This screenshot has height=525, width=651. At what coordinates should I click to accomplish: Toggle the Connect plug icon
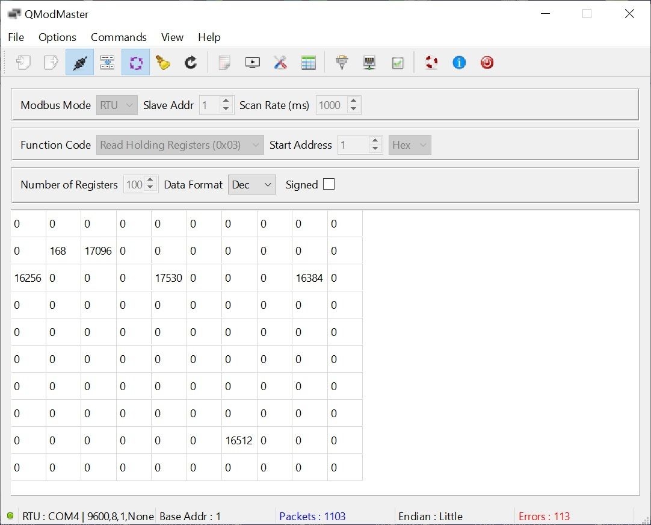coord(79,62)
